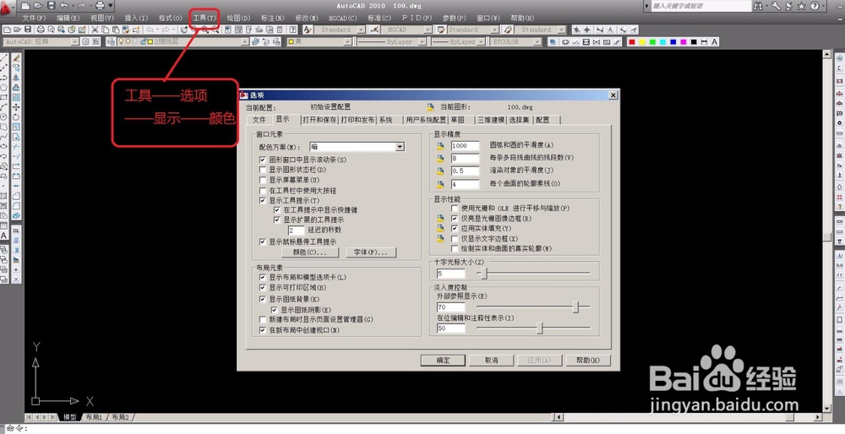This screenshot has width=845, height=434.
Task: Enable 显示图形状态栏 checkbox
Action: (x=263, y=171)
